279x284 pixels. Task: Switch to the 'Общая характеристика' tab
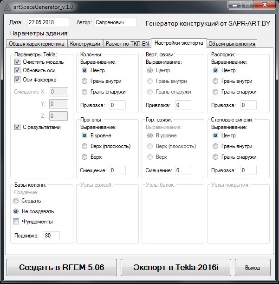(x=37, y=44)
